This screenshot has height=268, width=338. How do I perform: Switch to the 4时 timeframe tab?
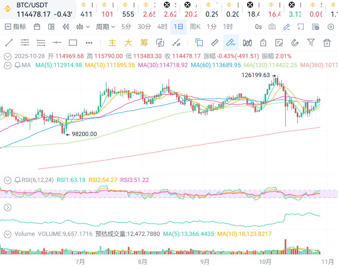point(162,27)
